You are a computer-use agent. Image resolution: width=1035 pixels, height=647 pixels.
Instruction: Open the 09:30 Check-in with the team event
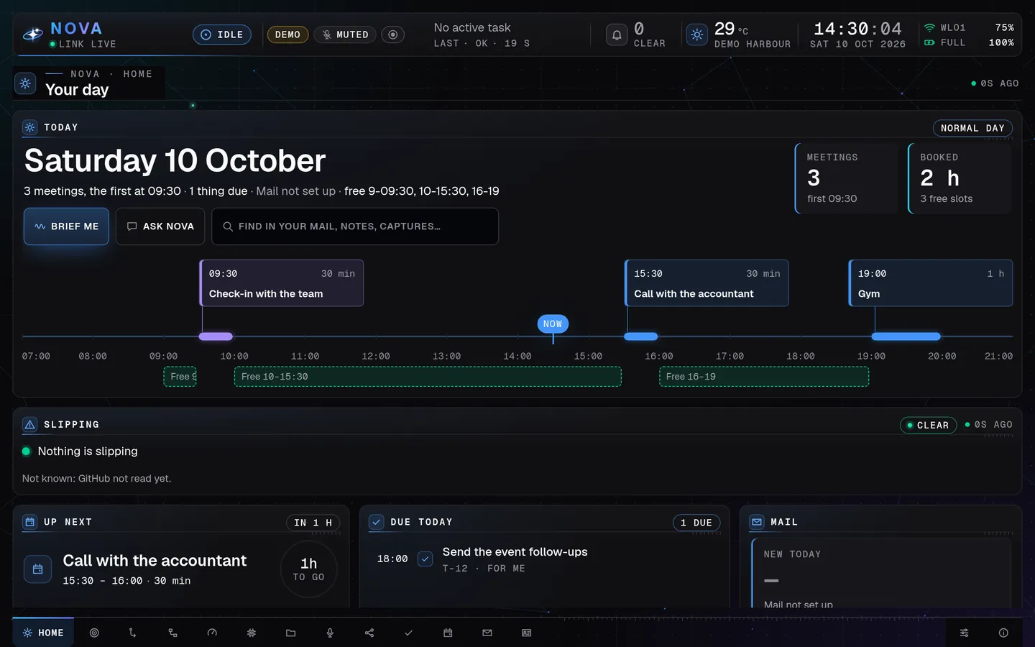[282, 283]
